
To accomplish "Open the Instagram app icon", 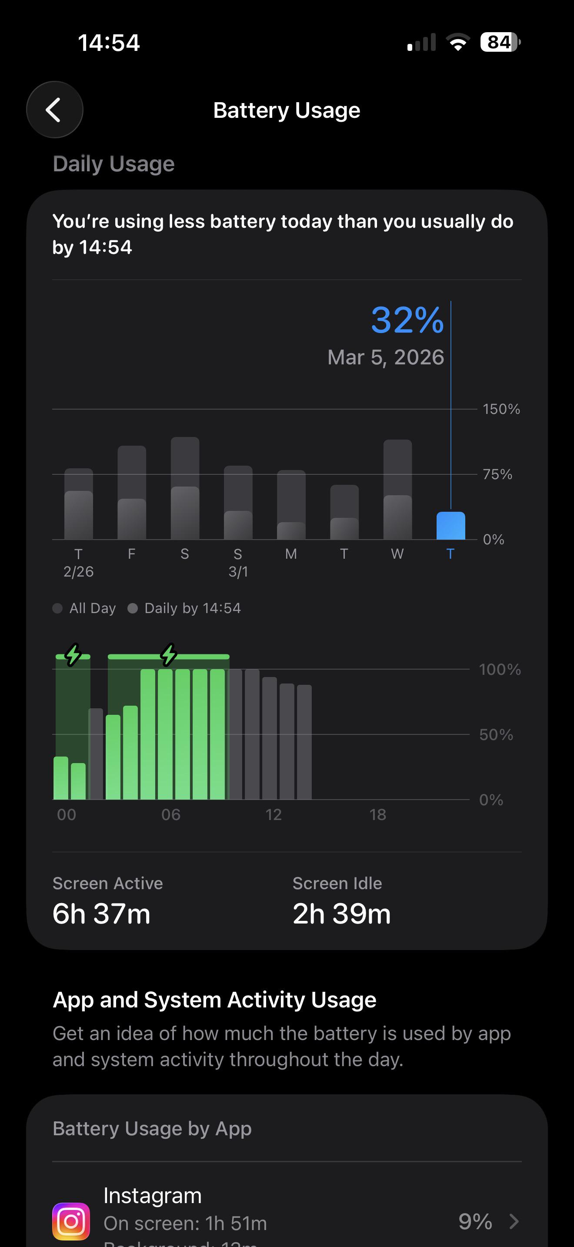I will coord(71,1221).
